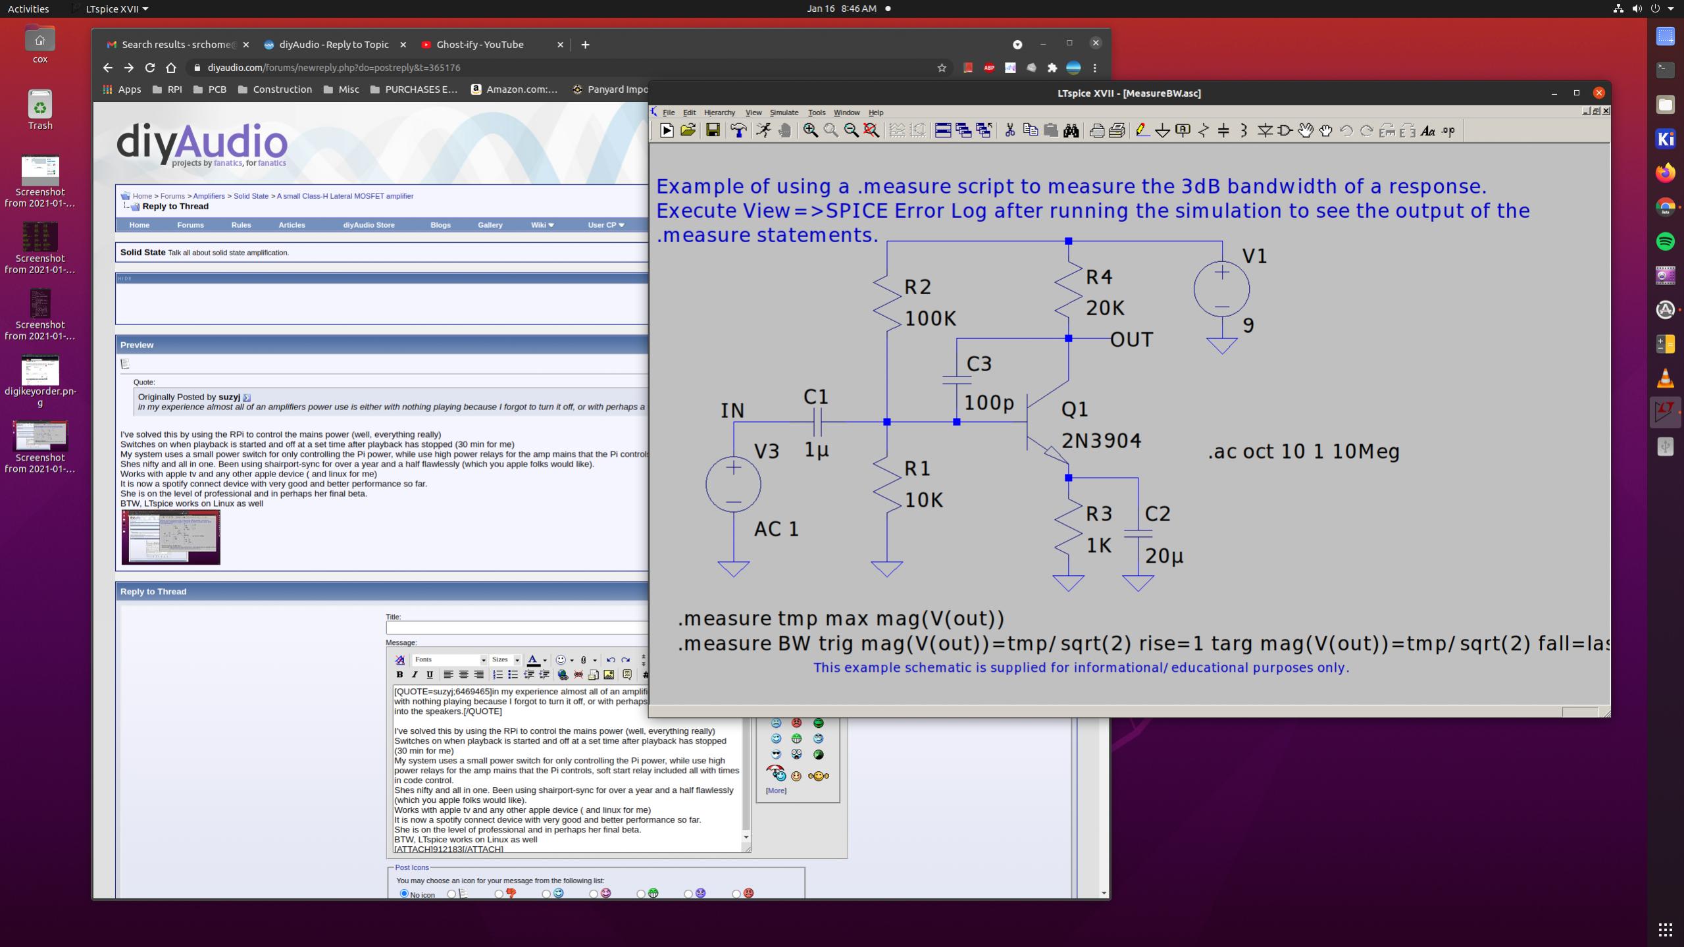The image size is (1684, 947).
Task: Click the Solid State breadcrumb link
Action: click(251, 196)
